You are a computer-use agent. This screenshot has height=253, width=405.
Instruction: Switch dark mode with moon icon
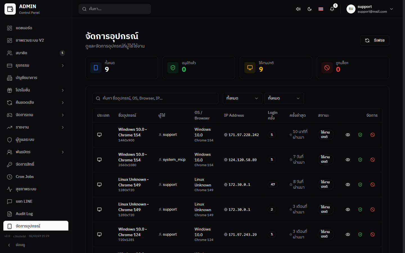pyautogui.click(x=309, y=9)
